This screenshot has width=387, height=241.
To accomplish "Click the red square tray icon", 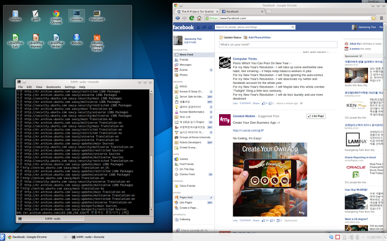I will pos(338,237).
